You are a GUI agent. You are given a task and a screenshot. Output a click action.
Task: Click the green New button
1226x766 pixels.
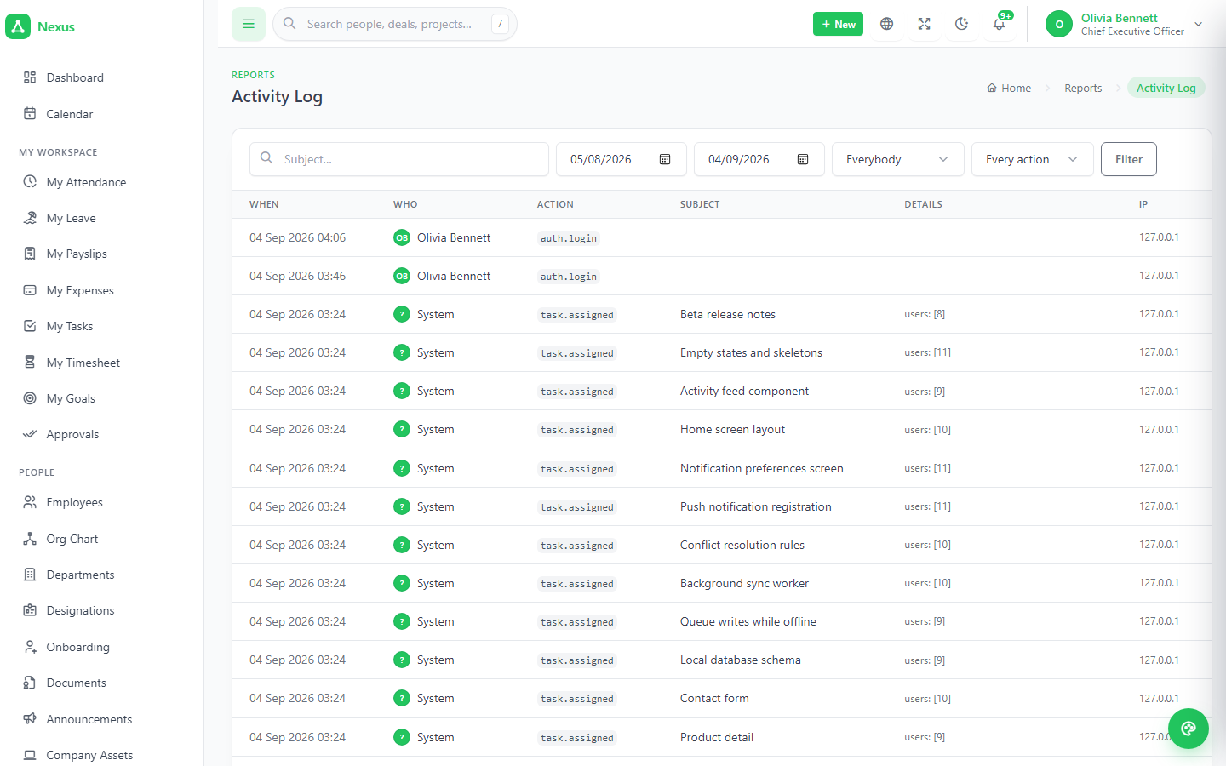(x=838, y=24)
